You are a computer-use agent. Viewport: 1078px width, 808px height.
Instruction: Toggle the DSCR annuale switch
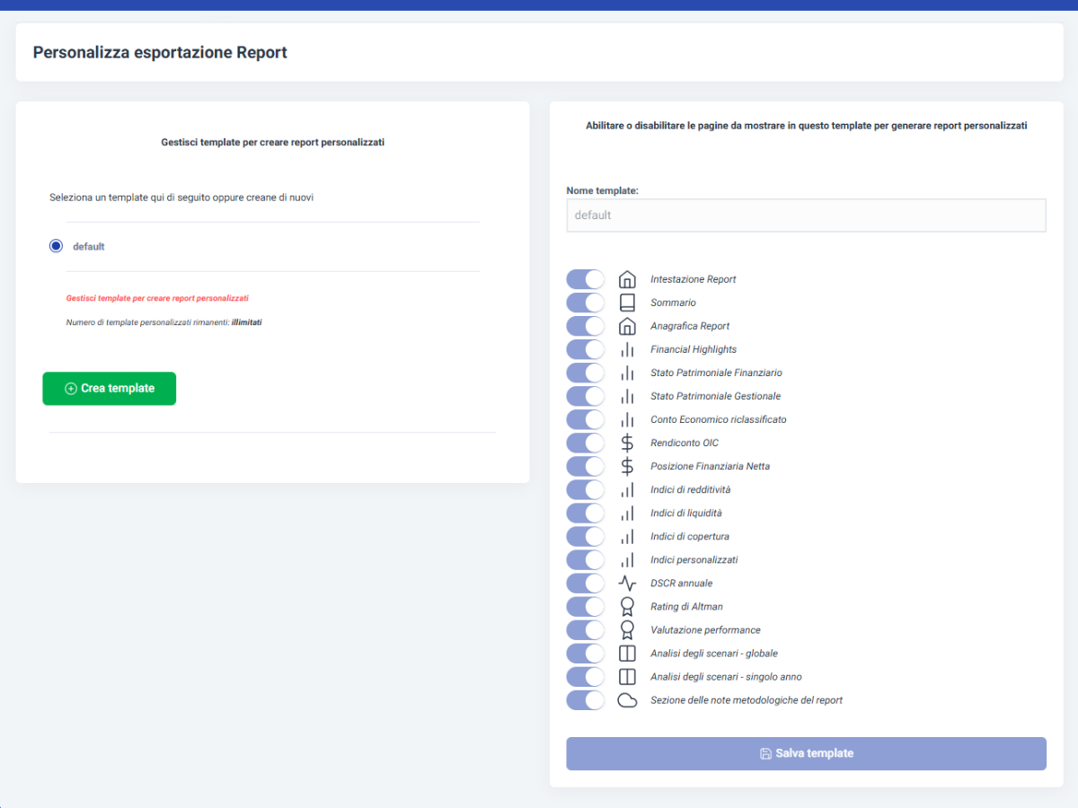(x=586, y=583)
